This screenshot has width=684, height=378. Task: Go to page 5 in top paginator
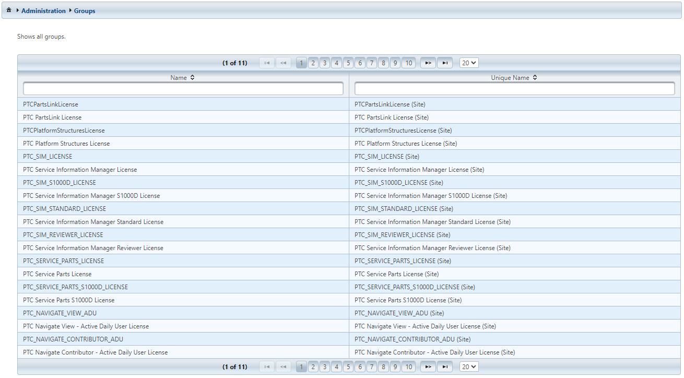pos(348,63)
